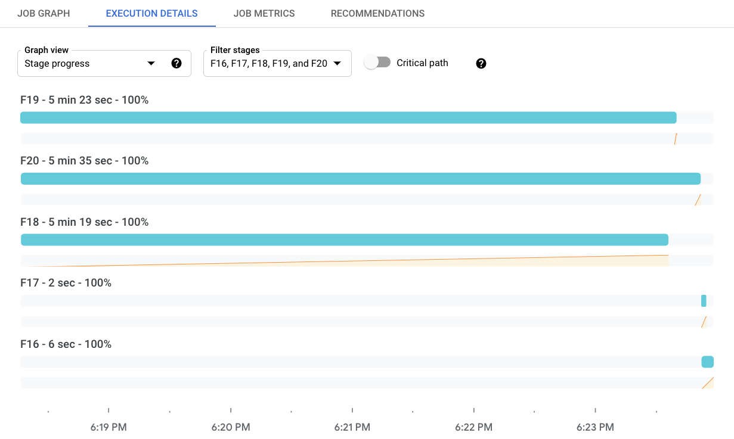Click the F19 stage progress bar
The width and height of the screenshot is (734, 439).
tap(348, 117)
